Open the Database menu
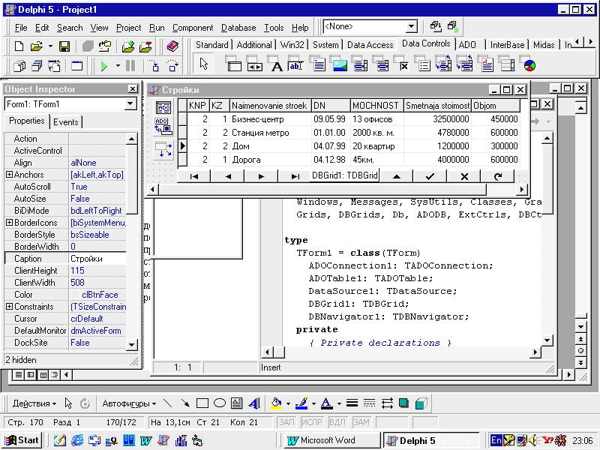The width and height of the screenshot is (600, 450). coord(238,28)
